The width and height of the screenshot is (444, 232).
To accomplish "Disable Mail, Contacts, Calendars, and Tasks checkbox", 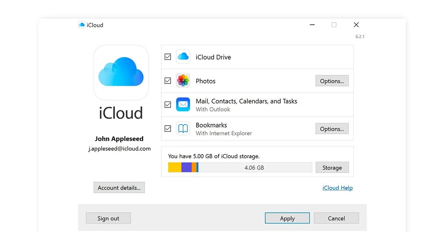I will point(168,105).
